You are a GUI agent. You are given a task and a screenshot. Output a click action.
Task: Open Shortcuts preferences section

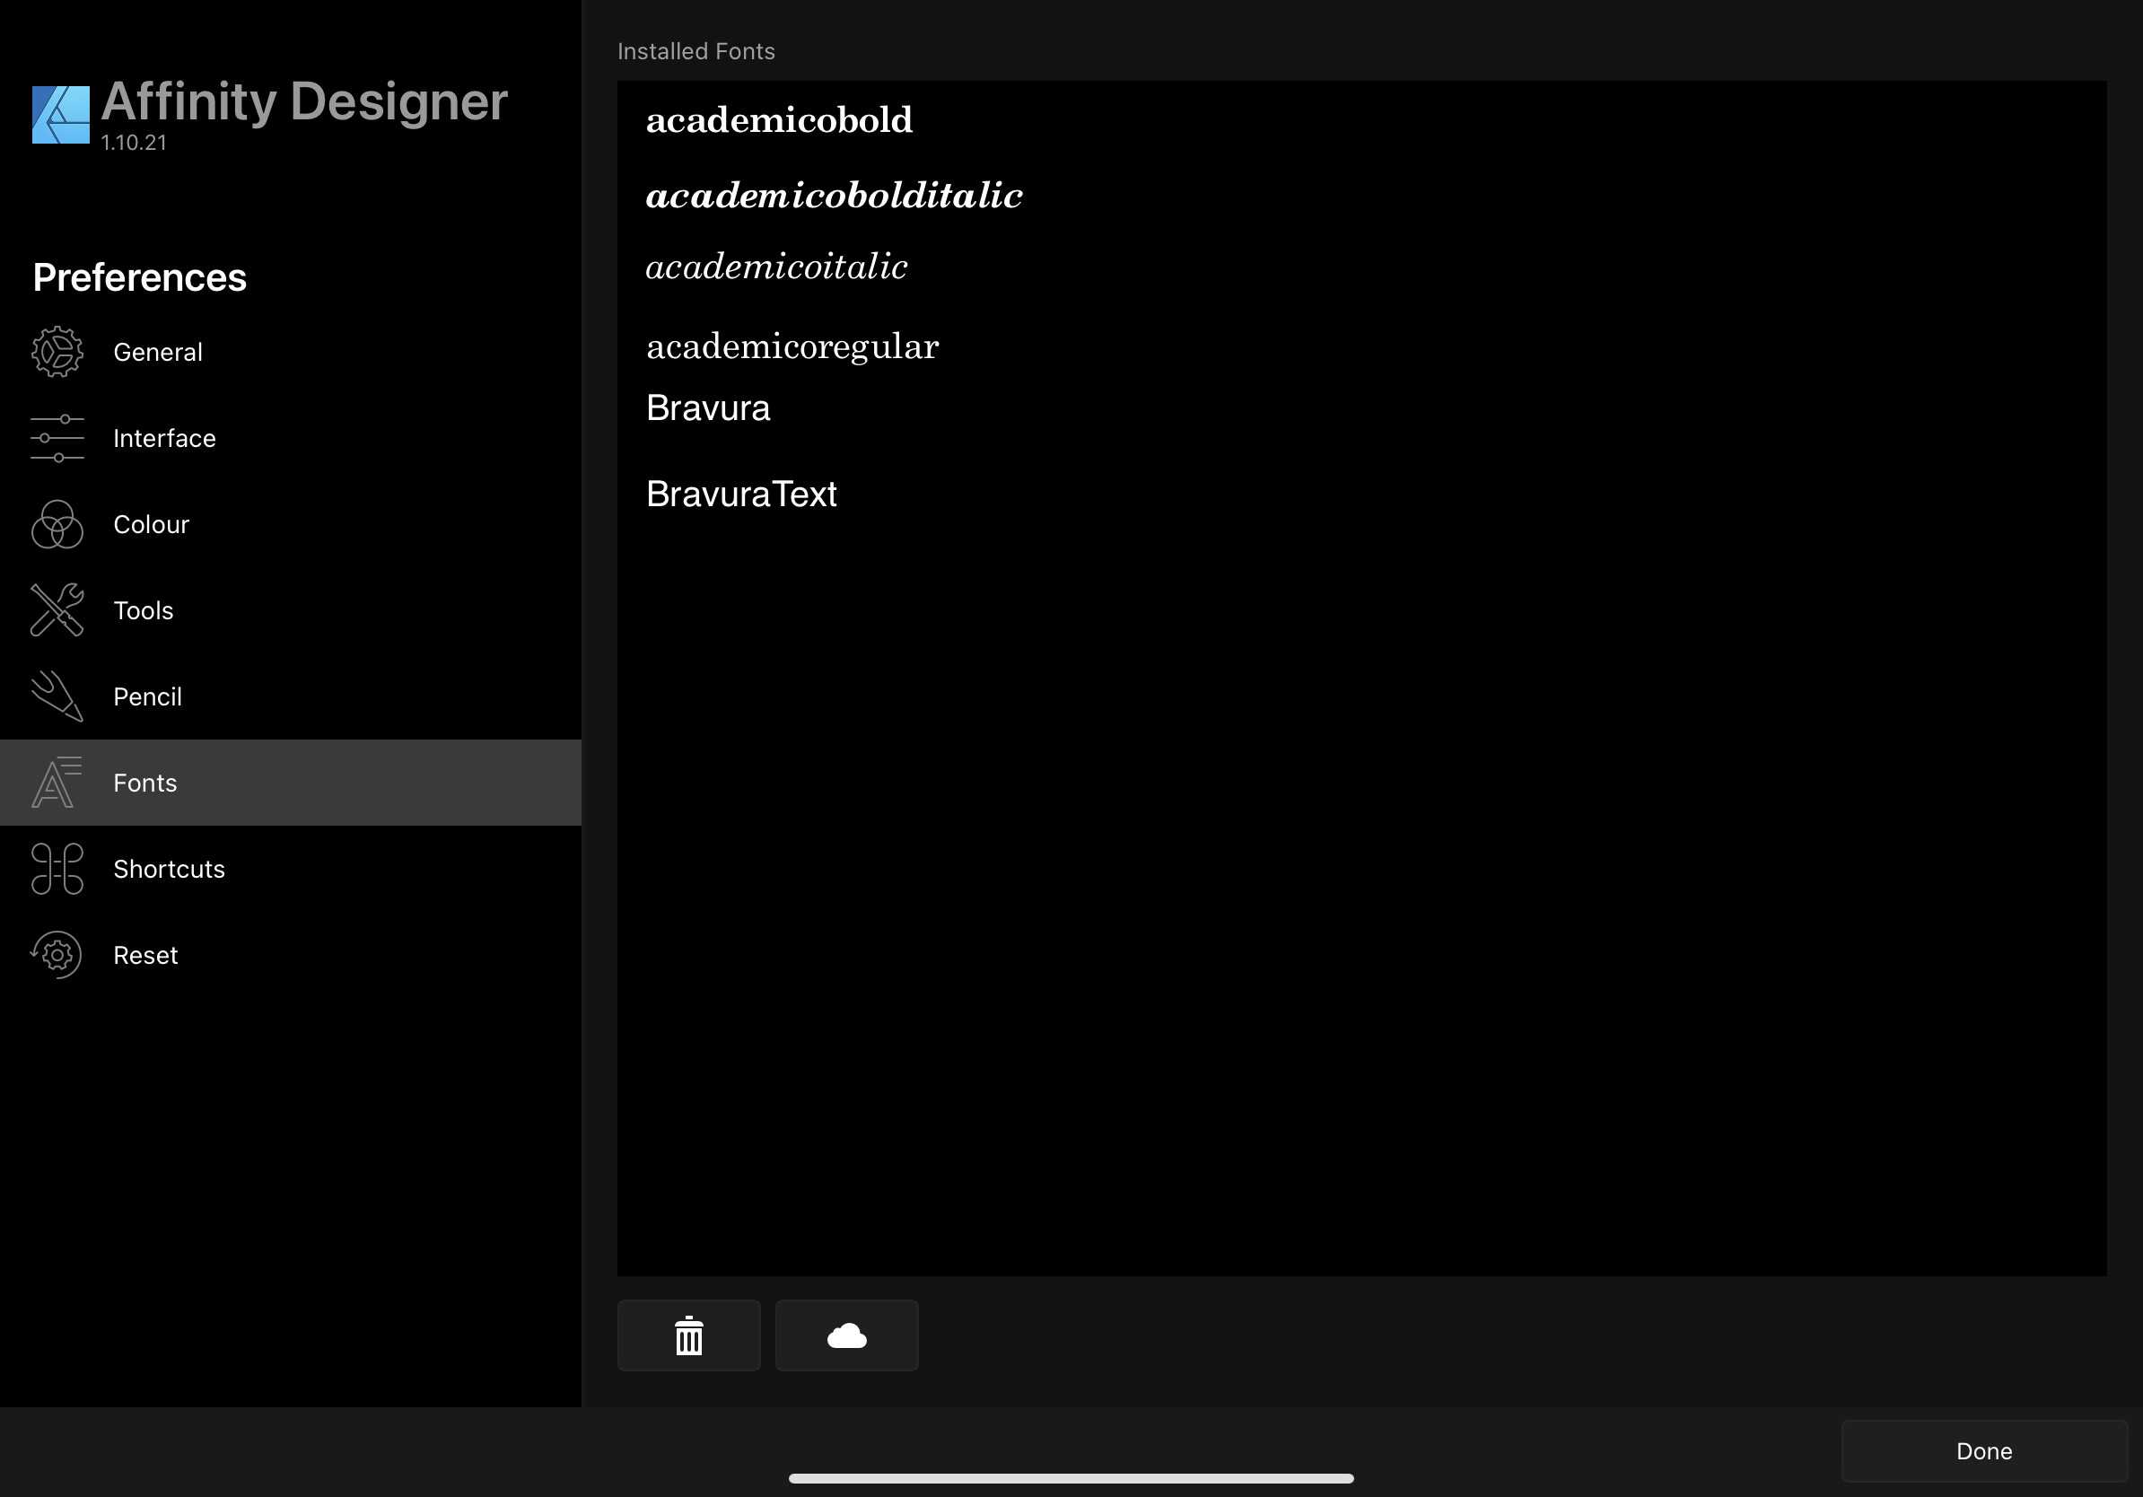click(169, 869)
